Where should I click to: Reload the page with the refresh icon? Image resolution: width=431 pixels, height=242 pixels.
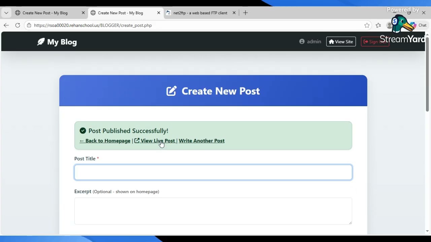tap(18, 25)
